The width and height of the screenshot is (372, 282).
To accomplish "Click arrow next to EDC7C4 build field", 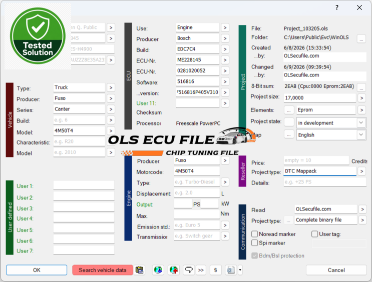I will [225, 49].
